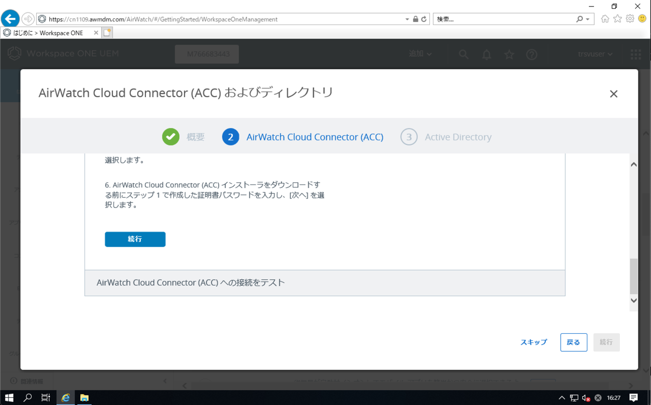Open a new browser tab
This screenshot has width=651, height=405.
point(107,33)
